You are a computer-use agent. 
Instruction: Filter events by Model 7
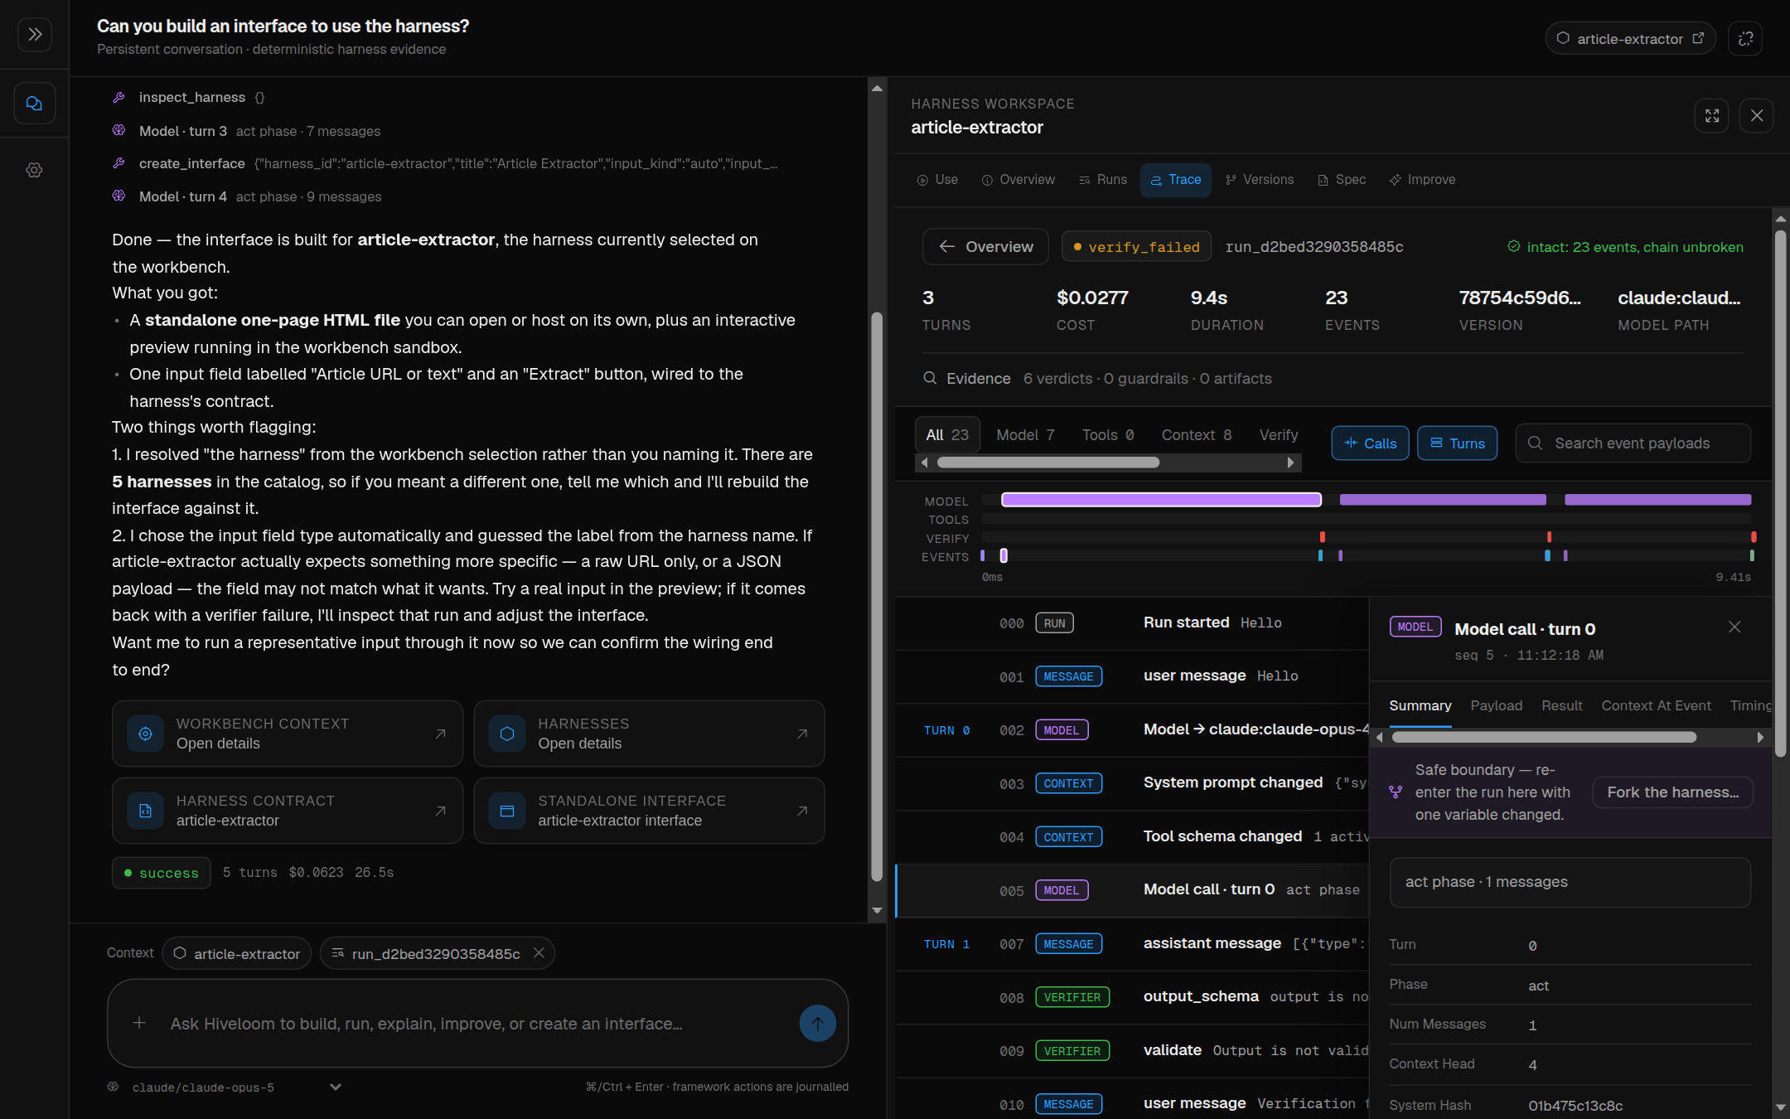(x=1025, y=435)
